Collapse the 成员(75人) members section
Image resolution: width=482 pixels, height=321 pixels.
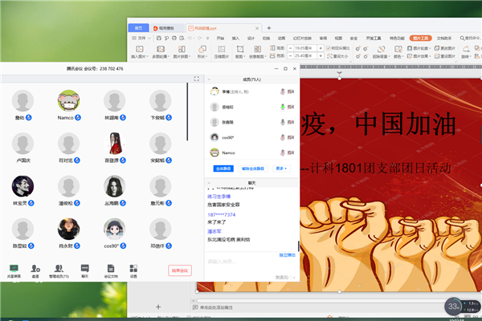(x=209, y=79)
